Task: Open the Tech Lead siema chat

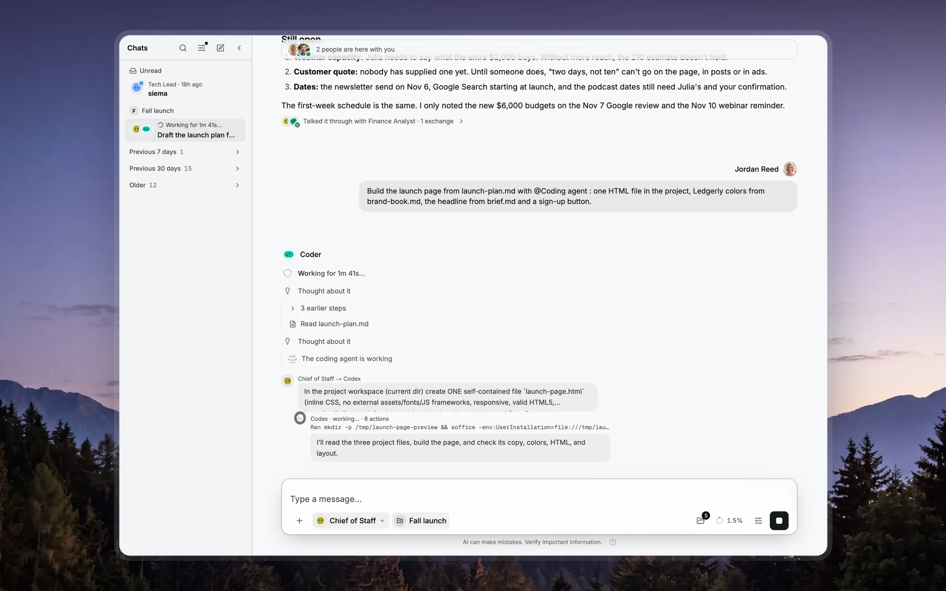Action: point(185,89)
